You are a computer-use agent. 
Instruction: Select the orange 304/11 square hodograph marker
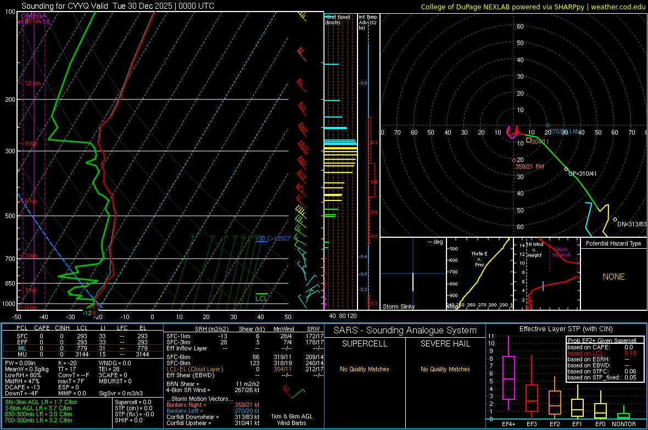529,141
